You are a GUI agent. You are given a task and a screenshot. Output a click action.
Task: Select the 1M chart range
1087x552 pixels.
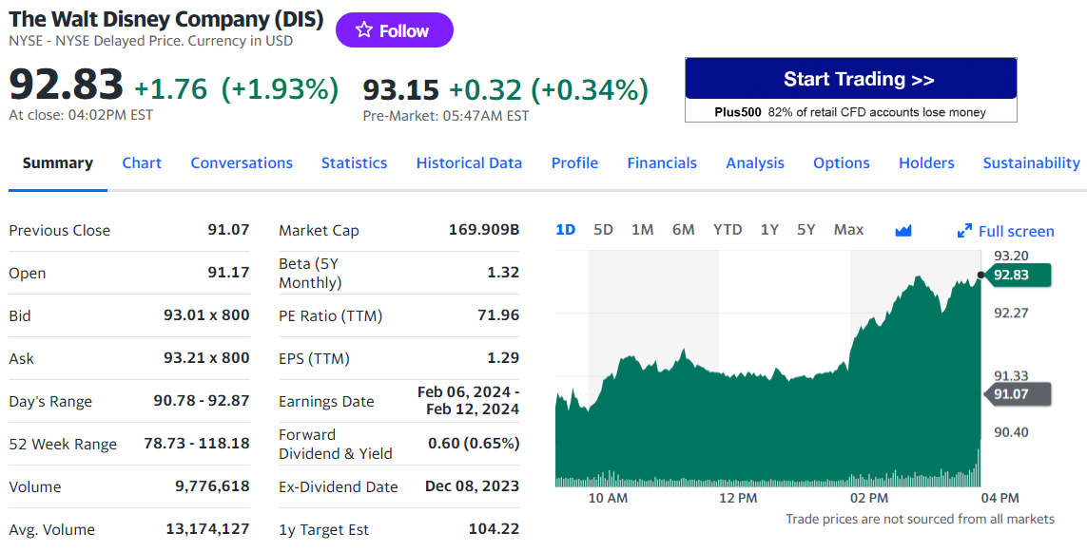(x=643, y=229)
